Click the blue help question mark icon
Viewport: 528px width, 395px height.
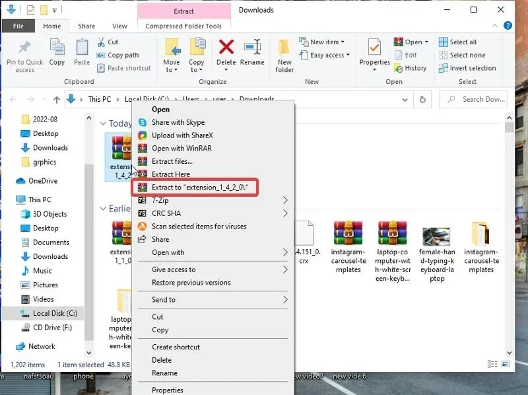click(x=508, y=26)
